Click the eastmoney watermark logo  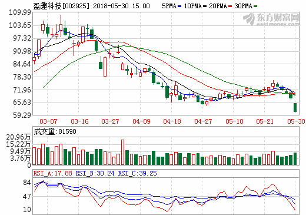pyautogui.click(x=271, y=19)
